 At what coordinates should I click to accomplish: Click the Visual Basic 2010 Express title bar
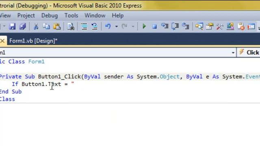pos(130,5)
